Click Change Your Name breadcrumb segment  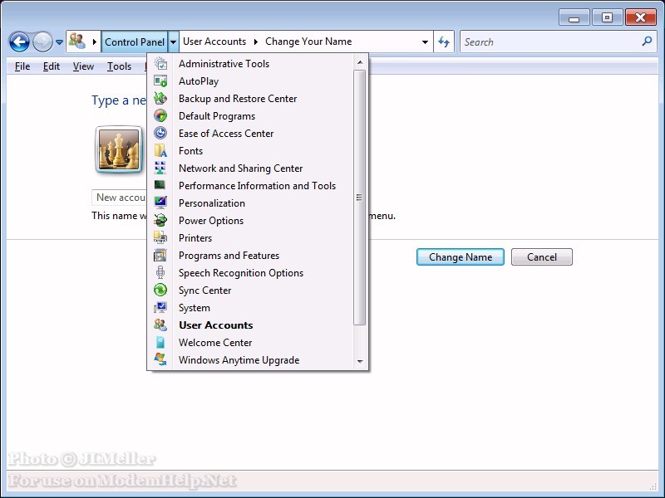(x=308, y=41)
